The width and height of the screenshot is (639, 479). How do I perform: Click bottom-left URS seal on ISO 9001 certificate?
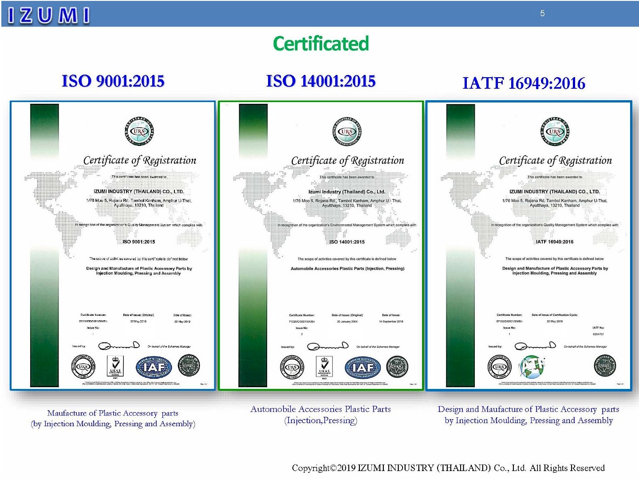pyautogui.click(x=83, y=367)
